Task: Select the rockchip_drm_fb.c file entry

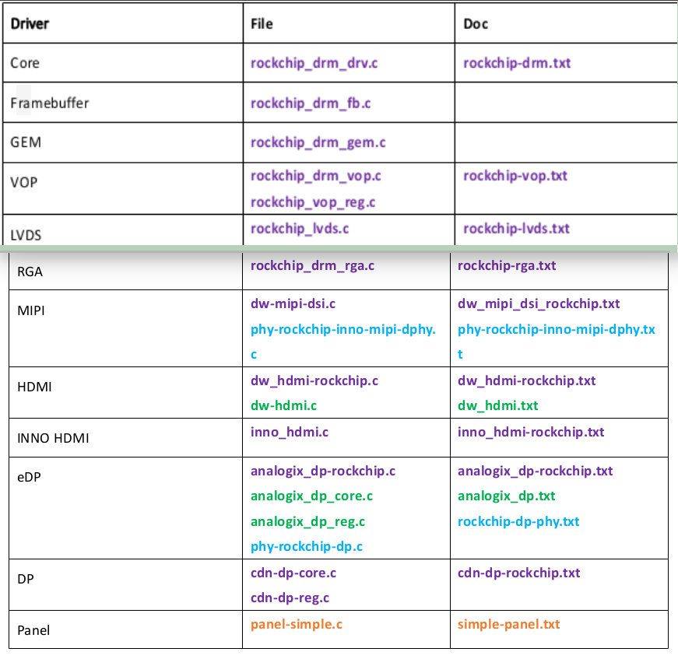Action: pyautogui.click(x=309, y=103)
